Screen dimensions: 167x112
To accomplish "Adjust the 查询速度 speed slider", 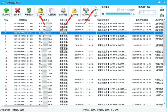I will pyautogui.click(x=118, y=14).
